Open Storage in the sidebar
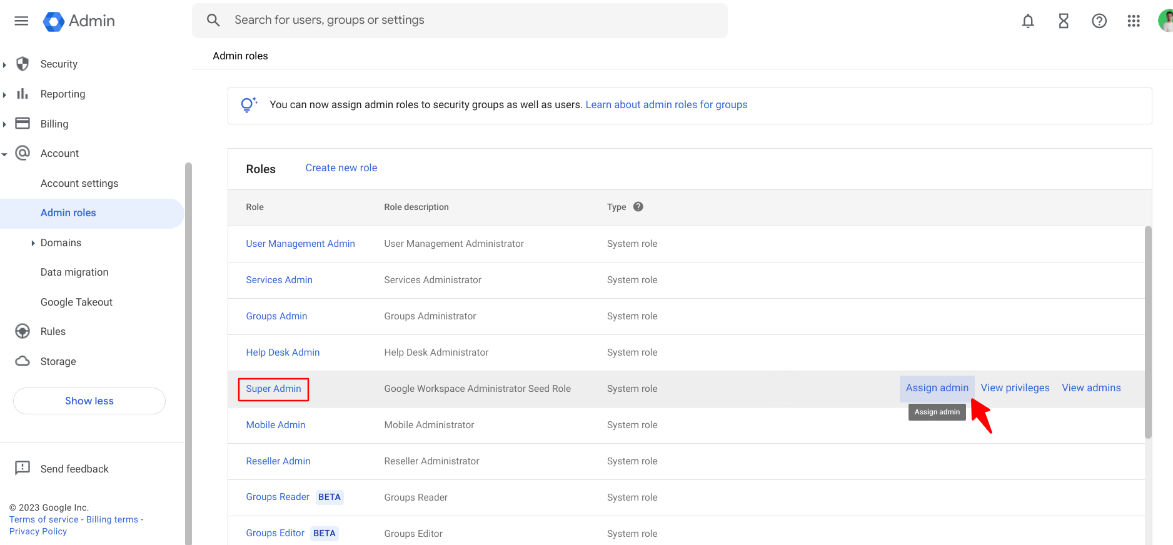Image resolution: width=1173 pixels, height=545 pixels. point(58,361)
